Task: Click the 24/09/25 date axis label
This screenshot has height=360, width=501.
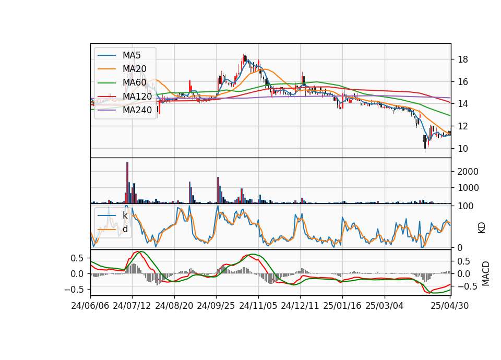Action: [216, 306]
